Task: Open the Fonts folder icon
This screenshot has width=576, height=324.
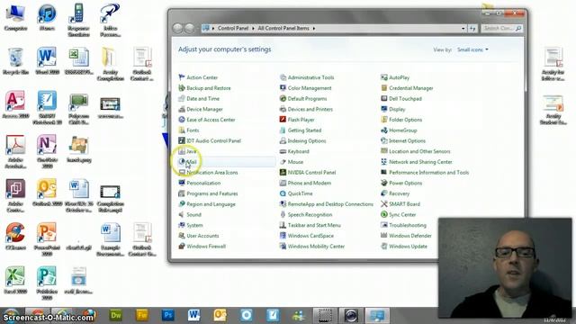Action: pos(182,130)
